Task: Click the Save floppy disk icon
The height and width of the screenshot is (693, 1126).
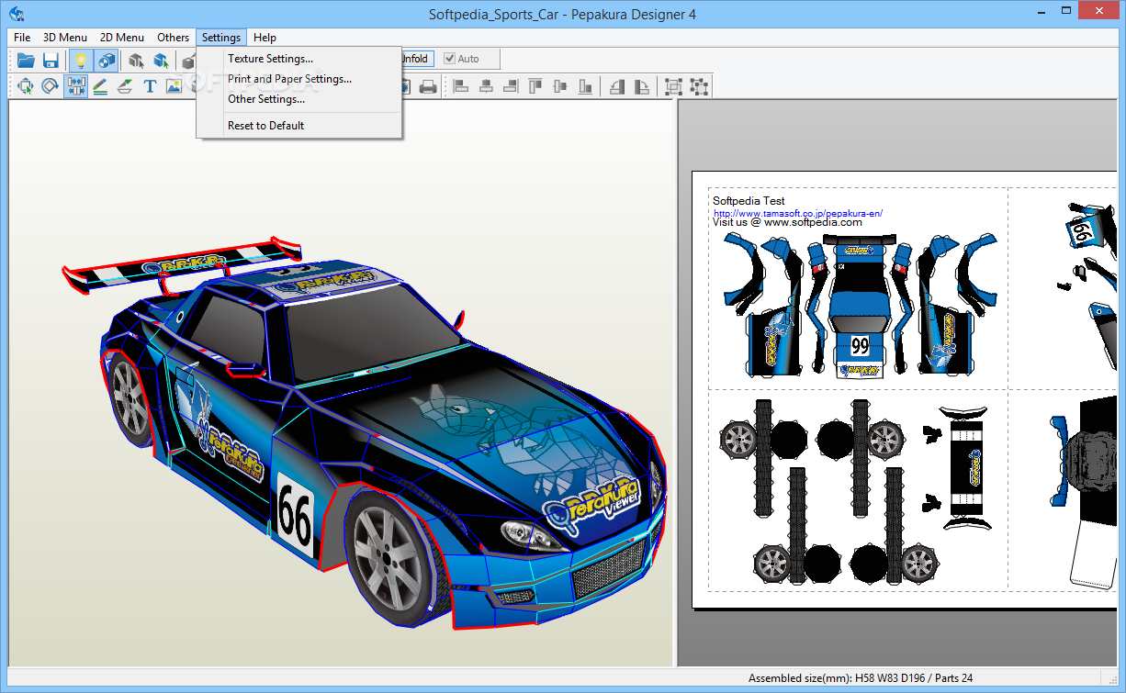Action: tap(51, 61)
